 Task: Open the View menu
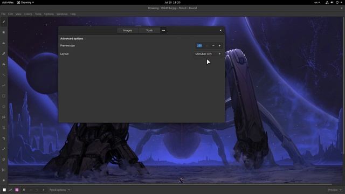point(18,14)
